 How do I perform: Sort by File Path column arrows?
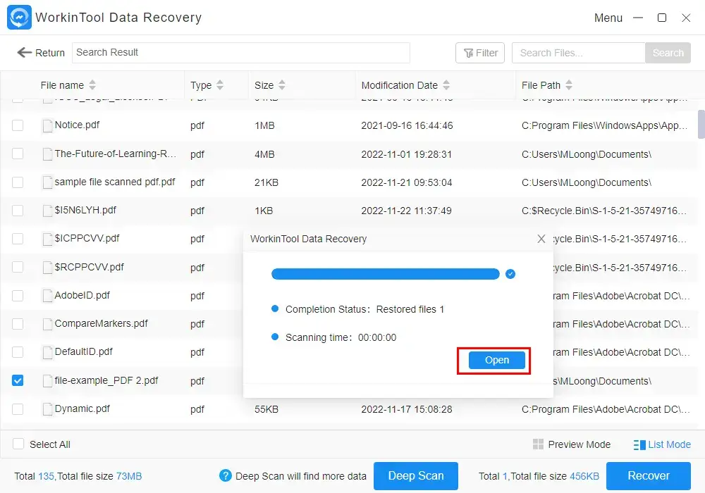coord(569,85)
